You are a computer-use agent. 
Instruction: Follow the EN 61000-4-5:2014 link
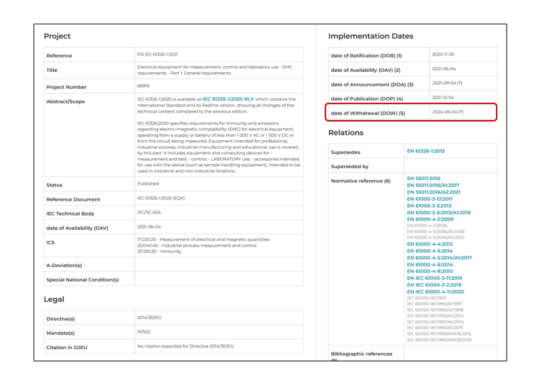pos(429,251)
